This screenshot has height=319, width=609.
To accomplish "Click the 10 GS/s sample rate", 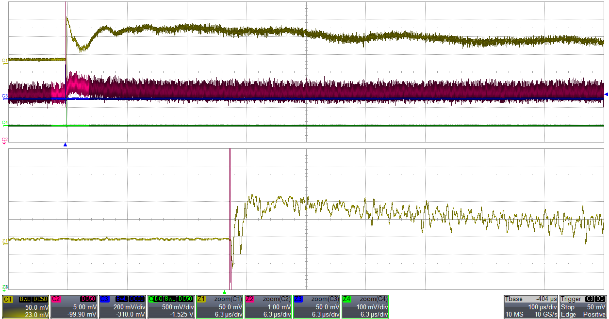I will [546, 315].
